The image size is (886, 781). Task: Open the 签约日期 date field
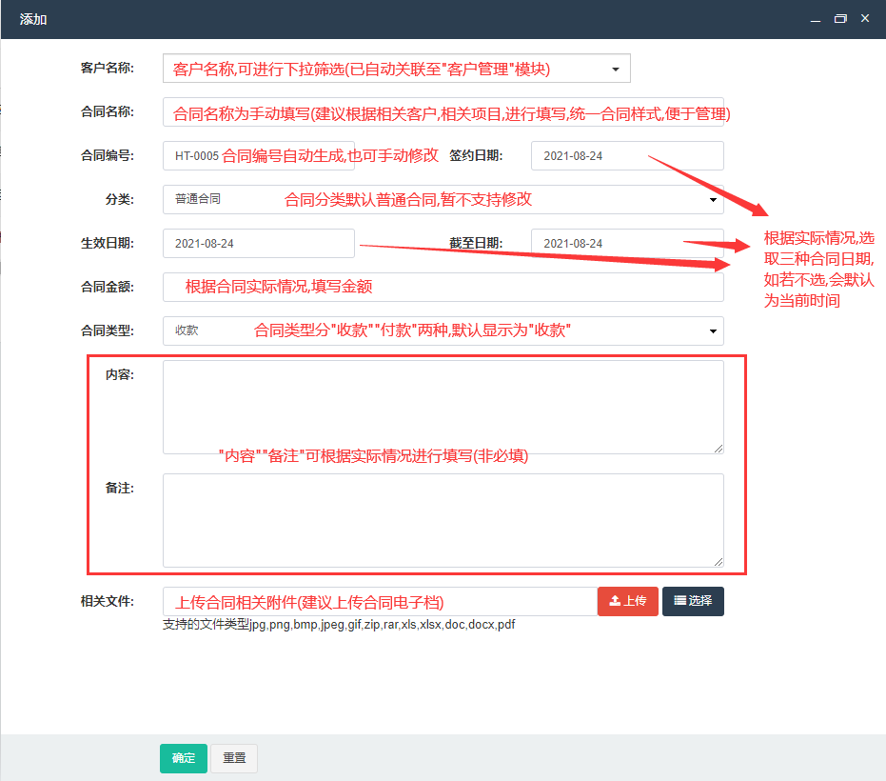[627, 155]
